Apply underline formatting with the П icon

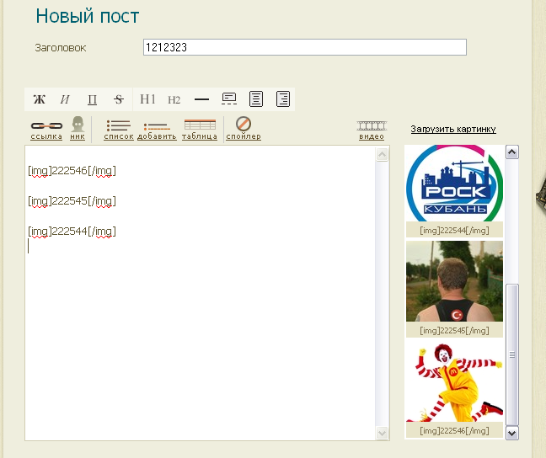coord(92,99)
